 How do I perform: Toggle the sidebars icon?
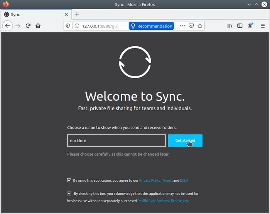click(240, 26)
